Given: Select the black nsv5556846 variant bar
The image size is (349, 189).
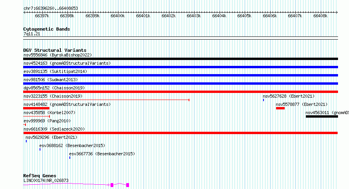Looking at the screenshot, I should tap(180, 59).
